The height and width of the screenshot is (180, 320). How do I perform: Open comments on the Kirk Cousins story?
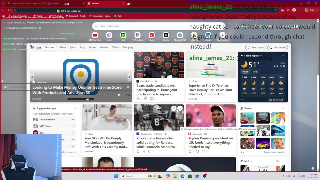click(x=150, y=151)
